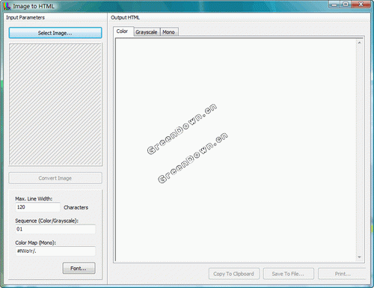374x288 pixels.
Task: Click the Sequence (Color/Grayscale) input
Action: click(55, 229)
